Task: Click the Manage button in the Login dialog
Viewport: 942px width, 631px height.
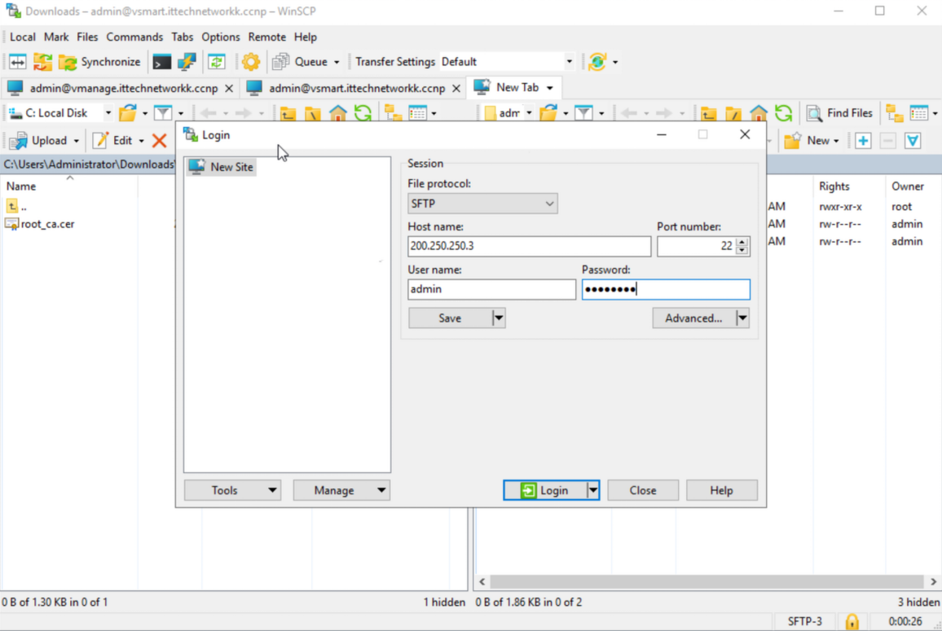Action: click(x=341, y=490)
